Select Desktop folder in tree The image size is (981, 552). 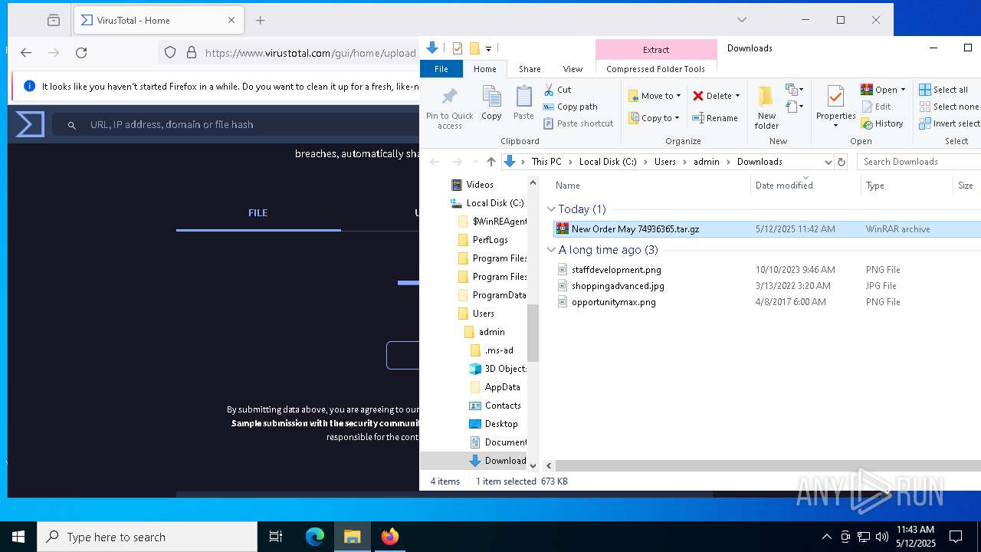501,424
